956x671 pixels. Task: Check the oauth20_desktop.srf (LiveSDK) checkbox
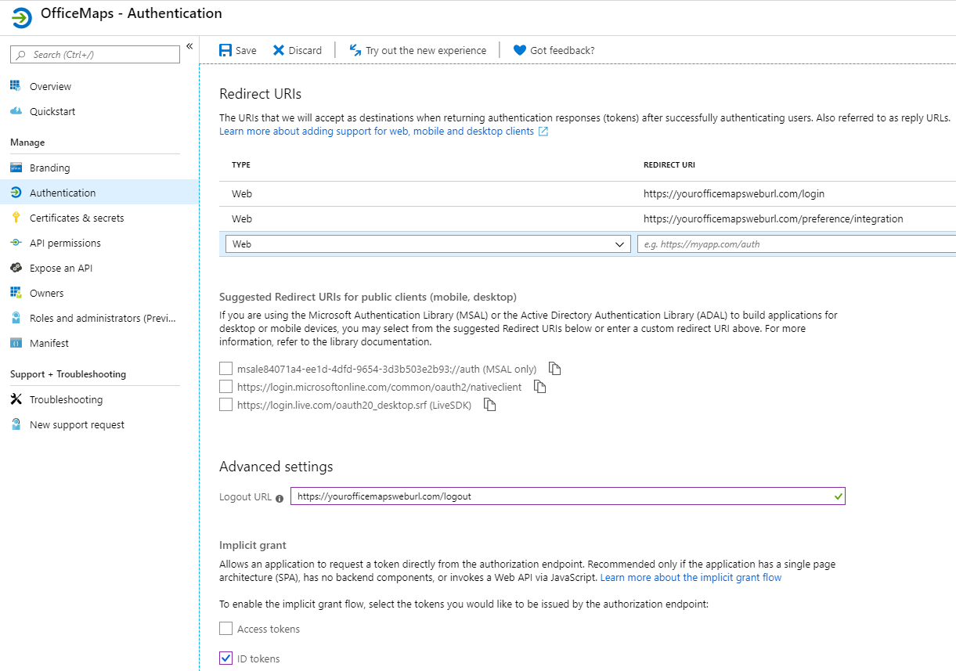click(225, 405)
